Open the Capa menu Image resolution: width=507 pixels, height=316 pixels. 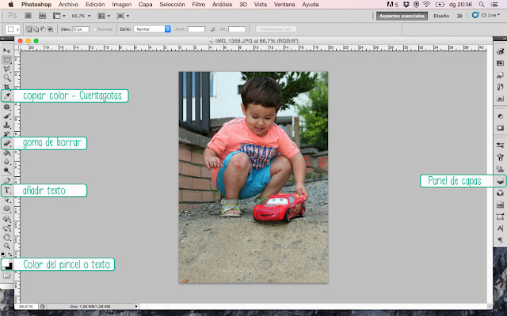(x=146, y=5)
